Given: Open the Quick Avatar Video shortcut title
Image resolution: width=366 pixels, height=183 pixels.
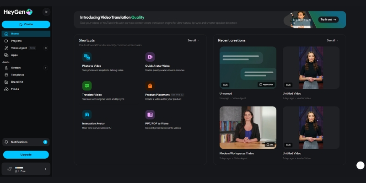Looking at the screenshot, I should (x=157, y=66).
